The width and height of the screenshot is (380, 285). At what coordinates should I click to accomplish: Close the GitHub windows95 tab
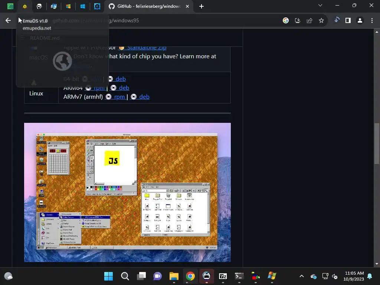[x=187, y=6]
